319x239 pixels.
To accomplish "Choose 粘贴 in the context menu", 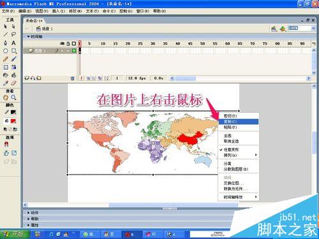I will pyautogui.click(x=239, y=127).
